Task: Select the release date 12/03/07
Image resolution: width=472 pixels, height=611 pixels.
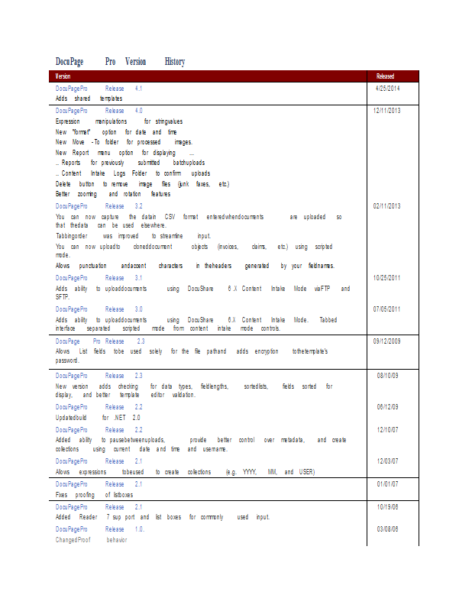Action: click(x=387, y=461)
